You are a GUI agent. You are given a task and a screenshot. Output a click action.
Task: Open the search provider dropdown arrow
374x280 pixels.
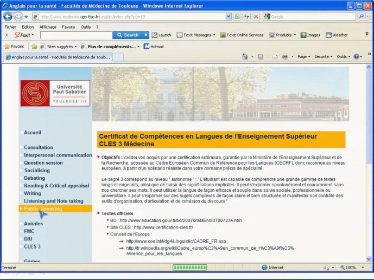367,16
